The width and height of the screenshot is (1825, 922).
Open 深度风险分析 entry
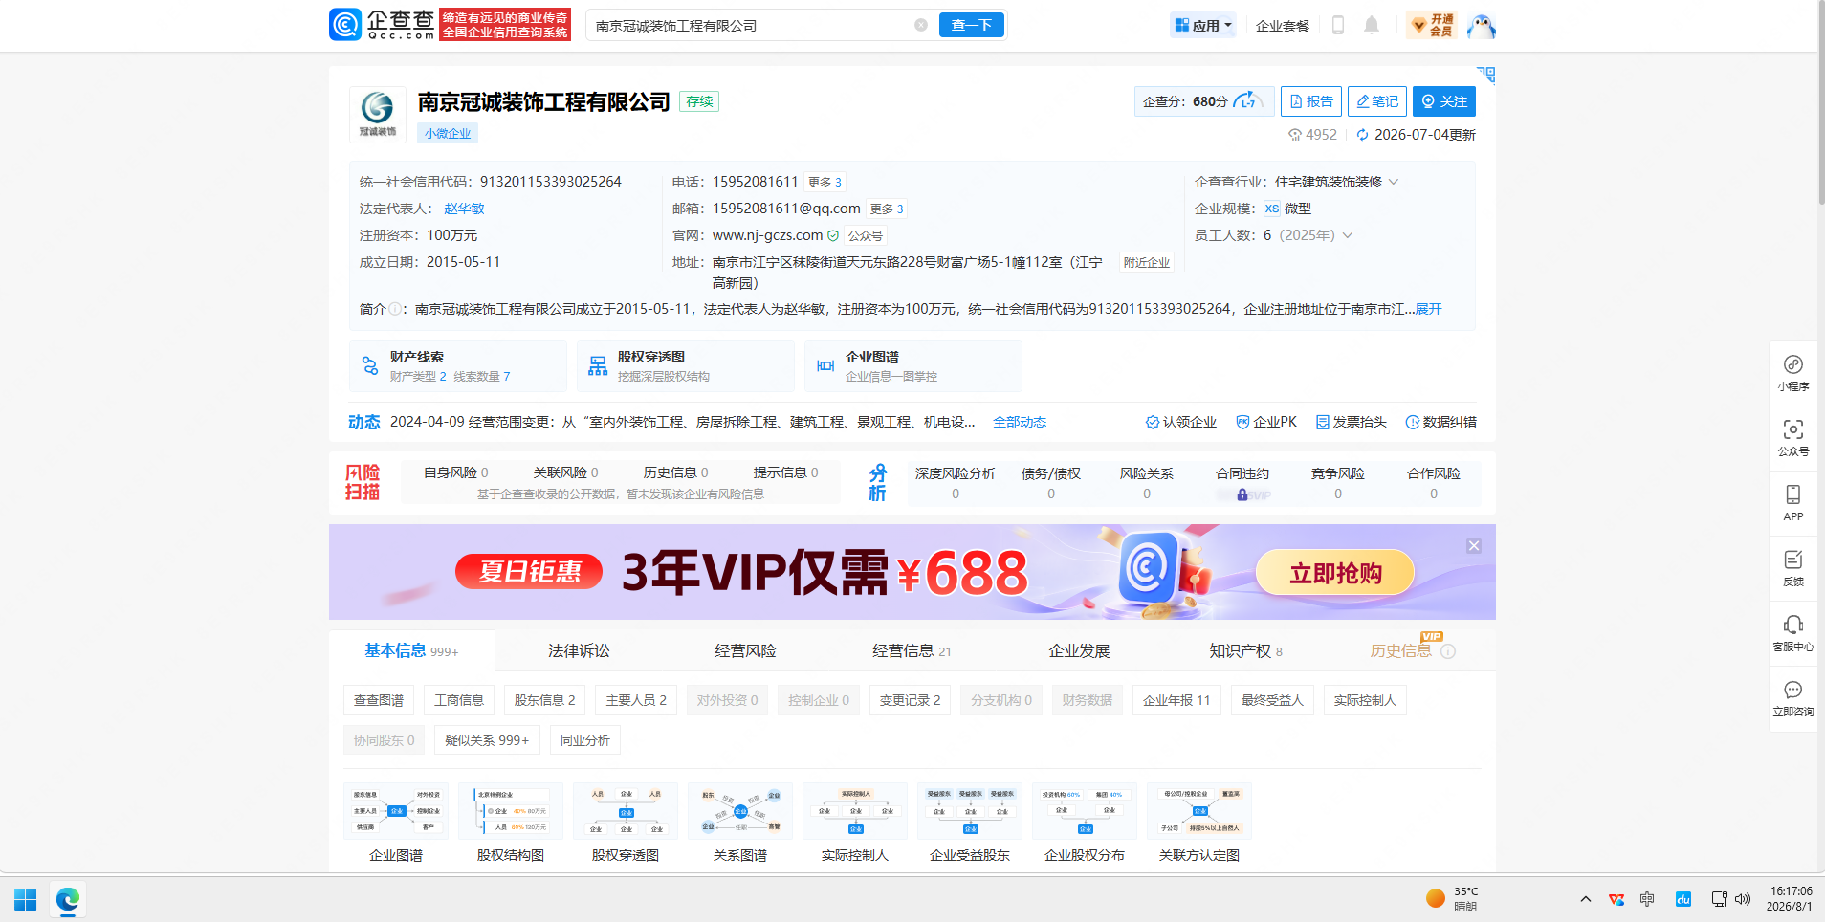[956, 483]
